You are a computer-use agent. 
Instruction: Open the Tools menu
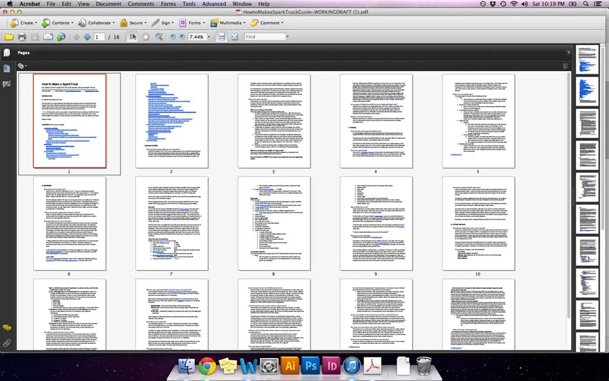click(189, 4)
